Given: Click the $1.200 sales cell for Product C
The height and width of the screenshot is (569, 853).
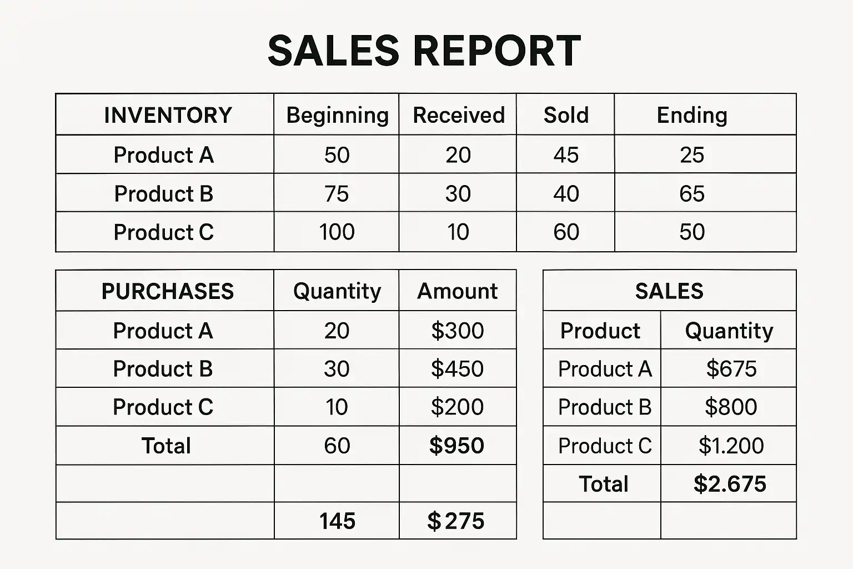Looking at the screenshot, I should tap(731, 446).
